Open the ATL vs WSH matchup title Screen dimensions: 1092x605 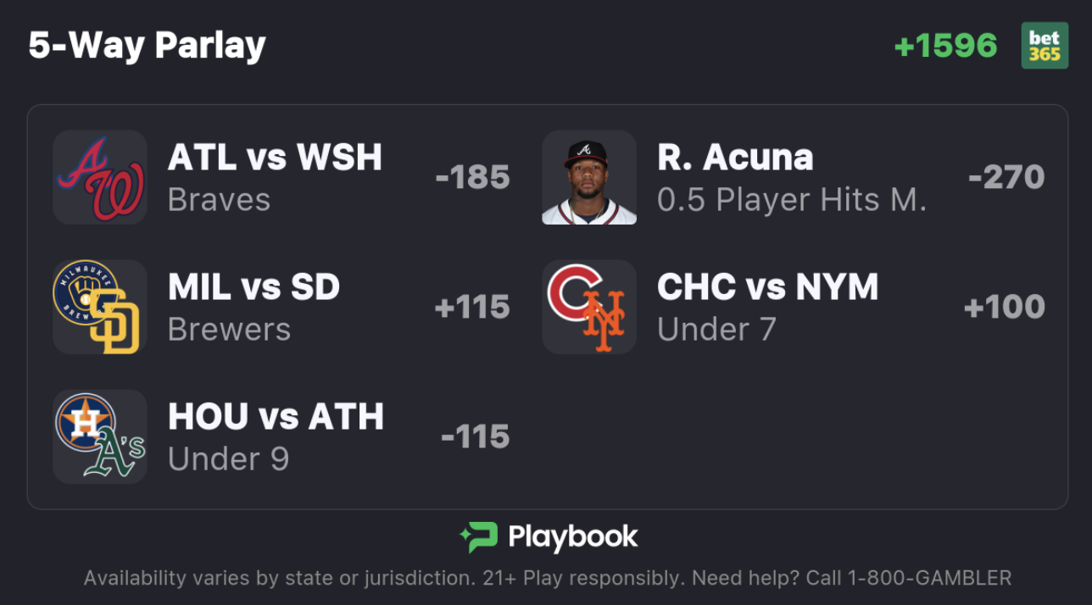(x=276, y=158)
